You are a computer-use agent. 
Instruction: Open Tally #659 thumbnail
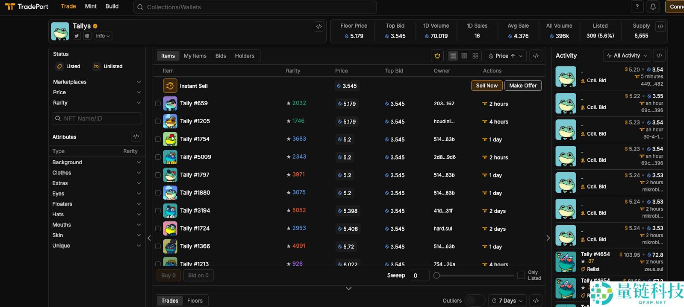click(170, 104)
